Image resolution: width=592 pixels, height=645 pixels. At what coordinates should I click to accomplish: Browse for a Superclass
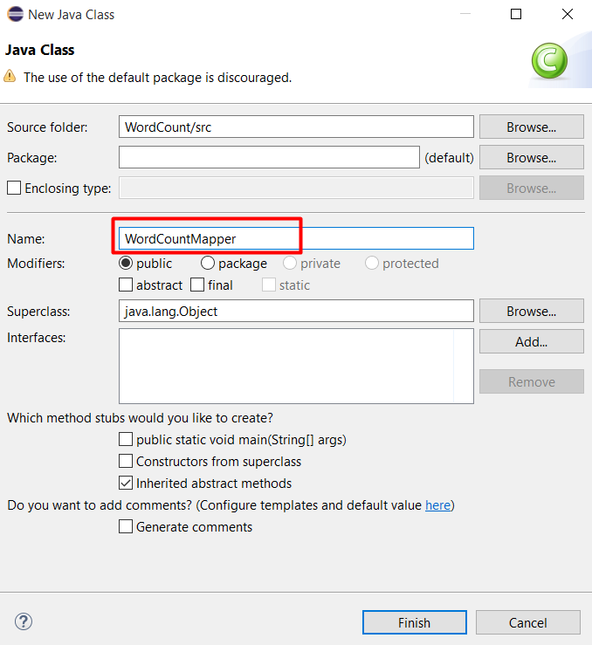pyautogui.click(x=531, y=311)
